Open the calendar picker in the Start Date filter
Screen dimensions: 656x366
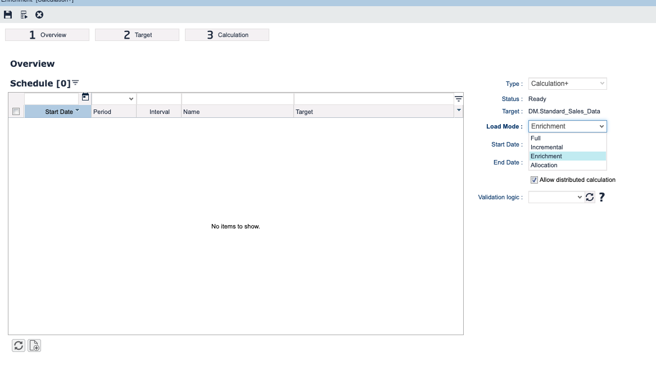(85, 97)
